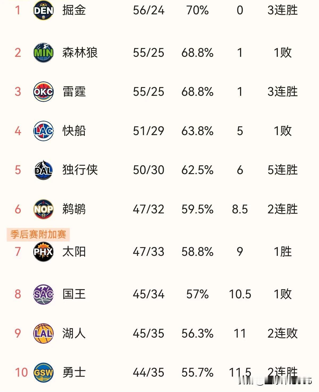Click the OKC Thunder team logo
319x392 pixels.
click(x=44, y=92)
